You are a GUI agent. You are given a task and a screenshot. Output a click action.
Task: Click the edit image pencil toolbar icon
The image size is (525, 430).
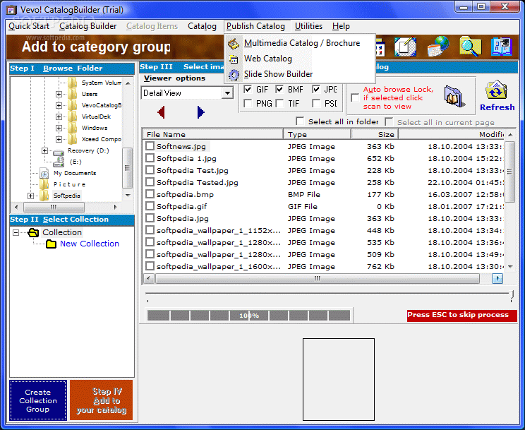pos(405,47)
